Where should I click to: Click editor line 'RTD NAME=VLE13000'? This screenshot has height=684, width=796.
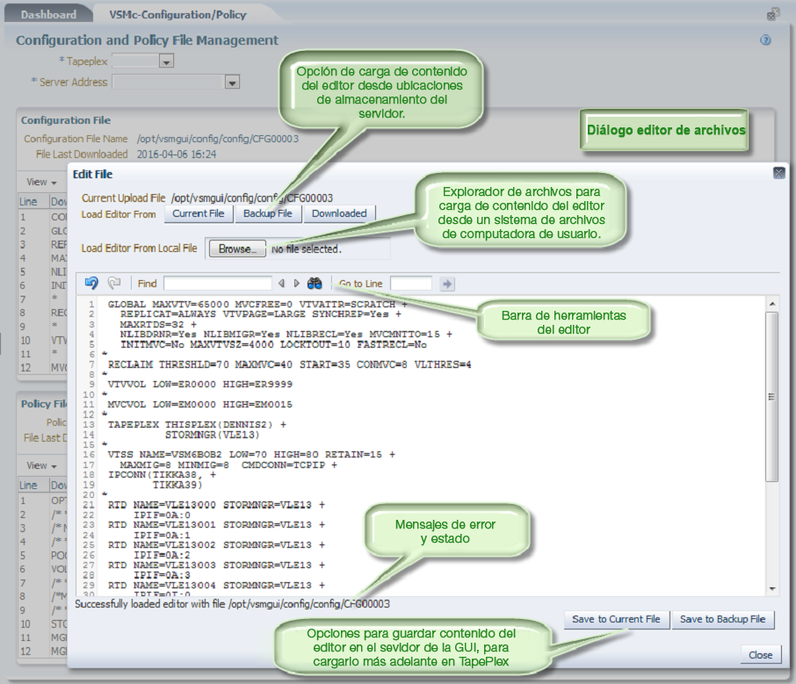(x=216, y=504)
